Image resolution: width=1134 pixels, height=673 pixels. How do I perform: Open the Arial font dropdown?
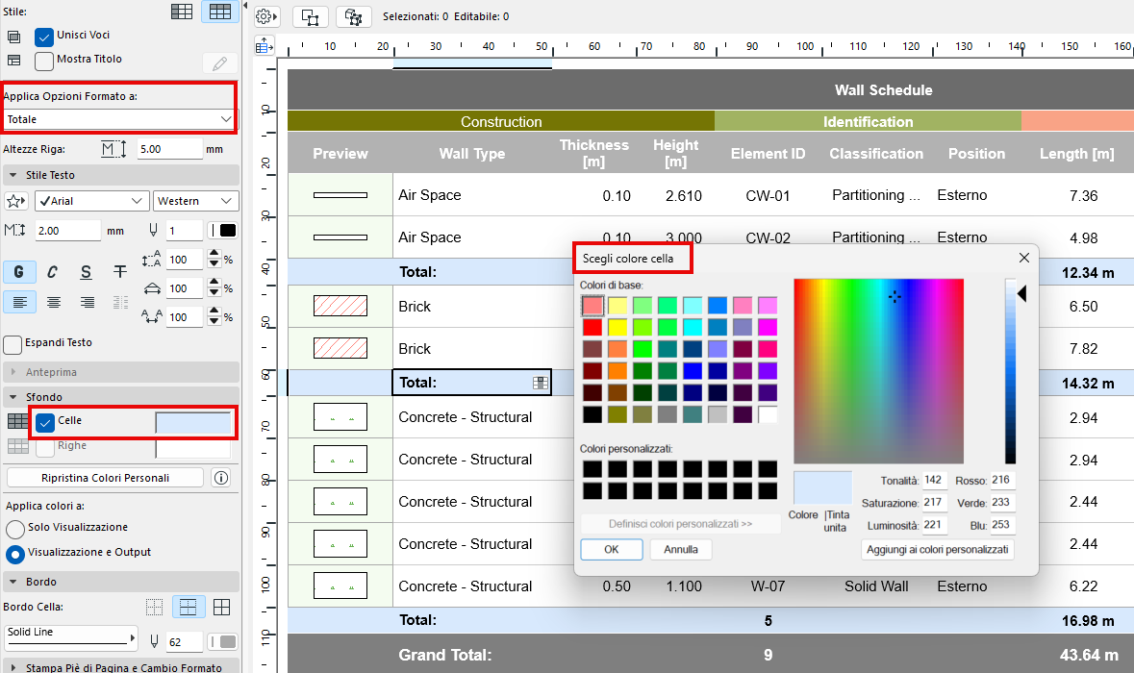click(91, 201)
